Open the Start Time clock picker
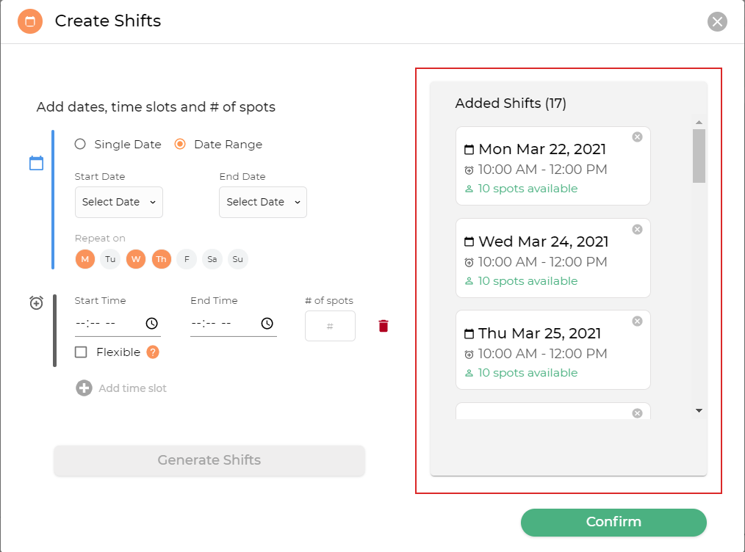This screenshot has width=745, height=552. [x=151, y=324]
